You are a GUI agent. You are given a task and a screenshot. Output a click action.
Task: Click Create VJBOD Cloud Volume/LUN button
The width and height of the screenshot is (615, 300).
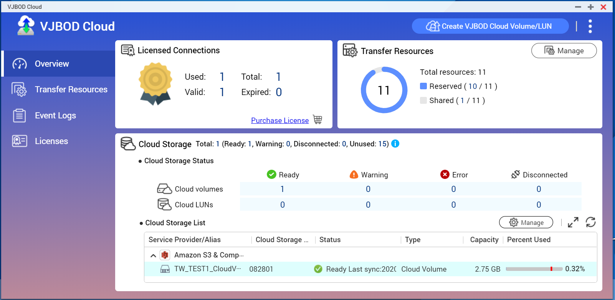click(490, 26)
